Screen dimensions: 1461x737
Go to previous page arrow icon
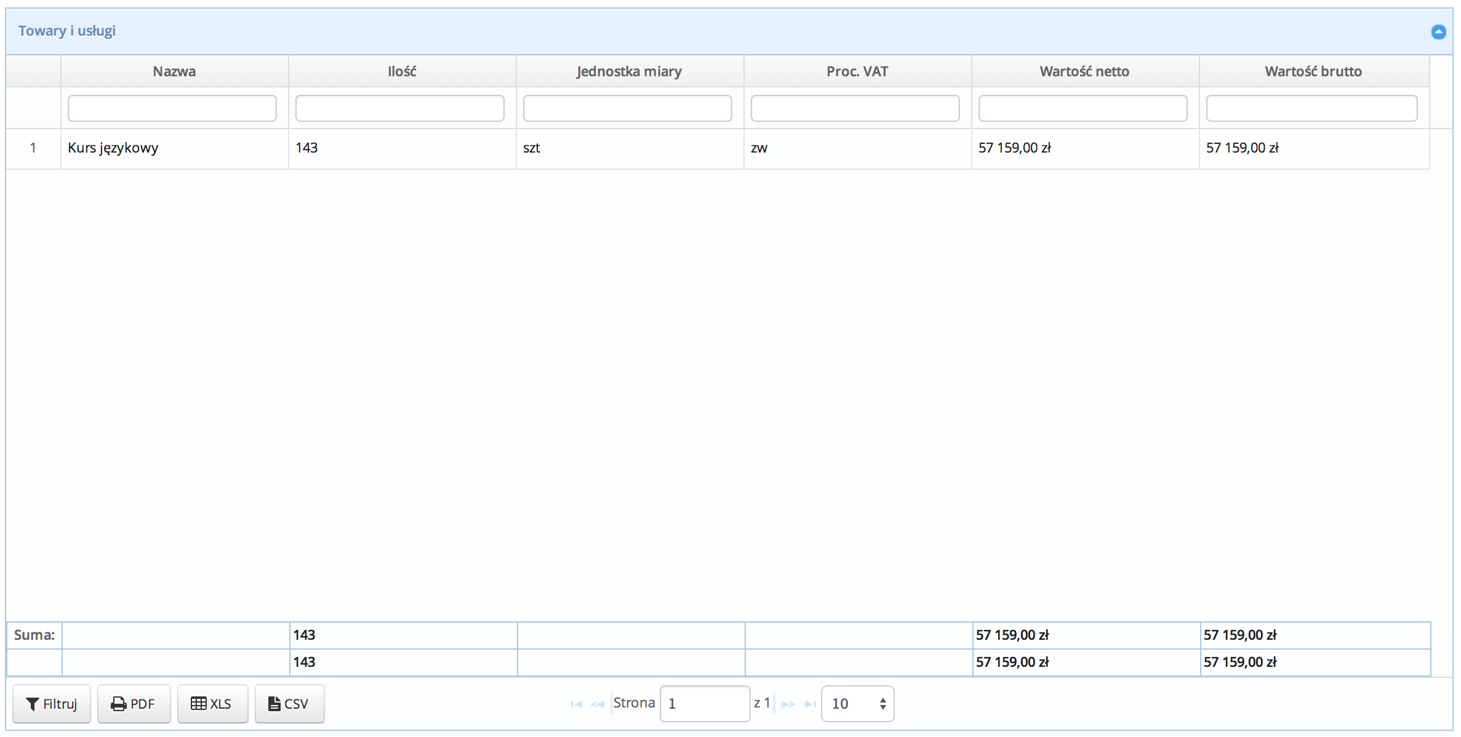click(x=597, y=704)
